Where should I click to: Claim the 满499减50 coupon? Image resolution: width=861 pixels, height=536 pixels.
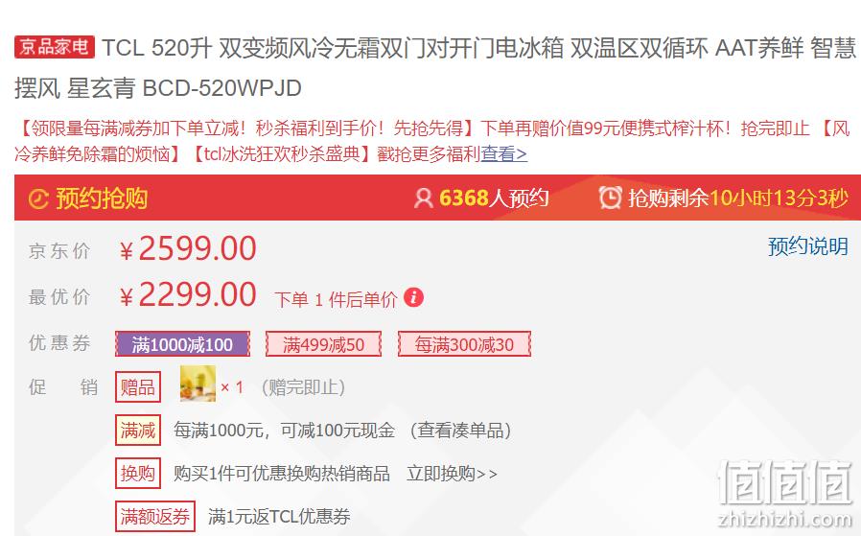click(323, 344)
